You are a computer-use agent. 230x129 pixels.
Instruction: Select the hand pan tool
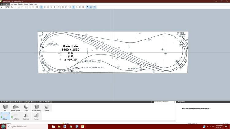8,7
